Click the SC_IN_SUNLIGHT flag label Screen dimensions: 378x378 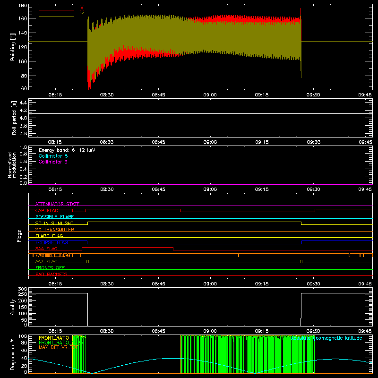(54, 223)
